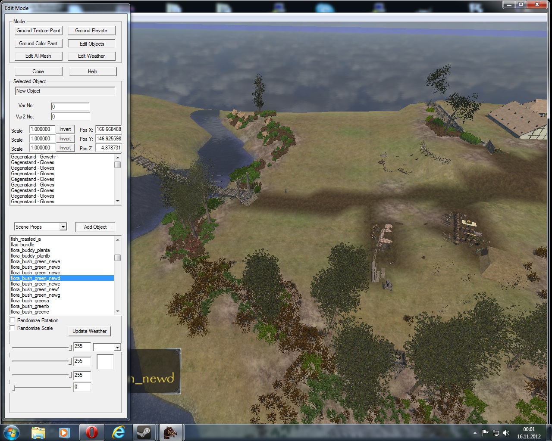Click the scene props list scroll-down arrow
Screen dimensions: 552x441
click(118, 311)
